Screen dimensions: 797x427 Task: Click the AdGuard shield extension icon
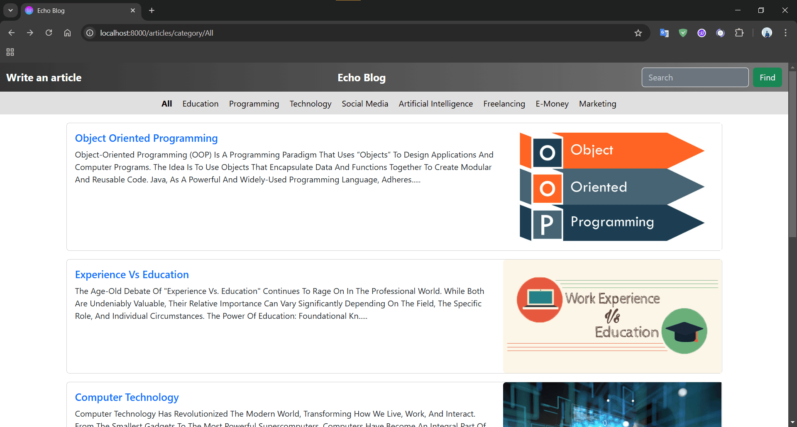(x=683, y=33)
